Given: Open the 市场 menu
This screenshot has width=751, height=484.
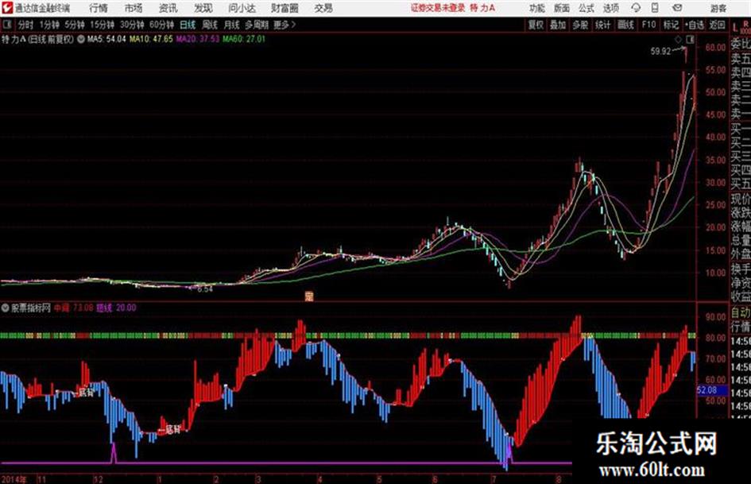Looking at the screenshot, I should (134, 8).
